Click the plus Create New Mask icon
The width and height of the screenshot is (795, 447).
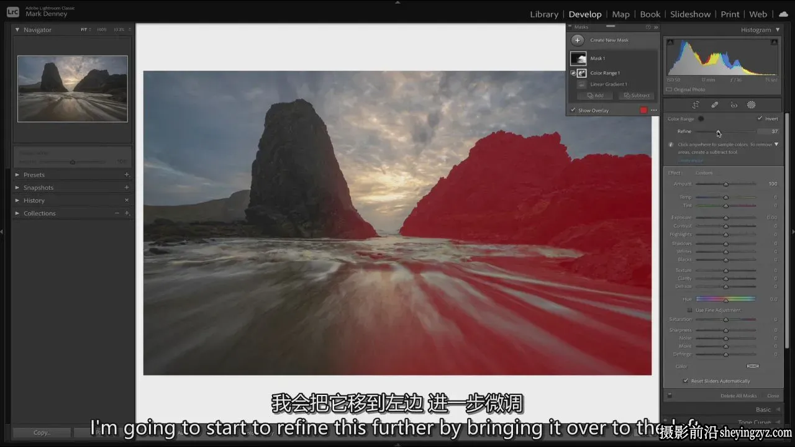click(578, 40)
